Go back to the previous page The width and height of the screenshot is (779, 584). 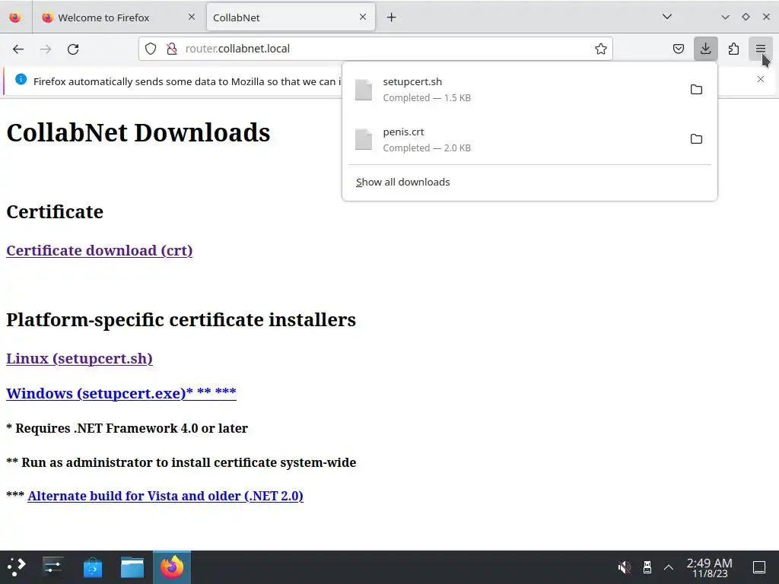18,49
